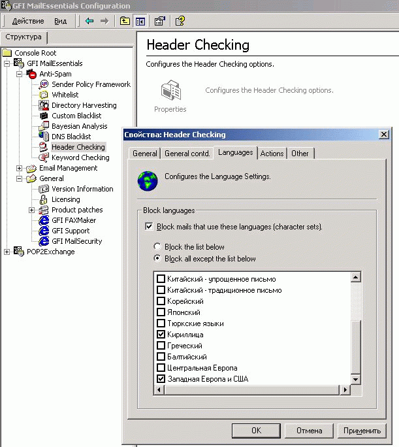Click the Bayesian Analysis icon

[44, 126]
